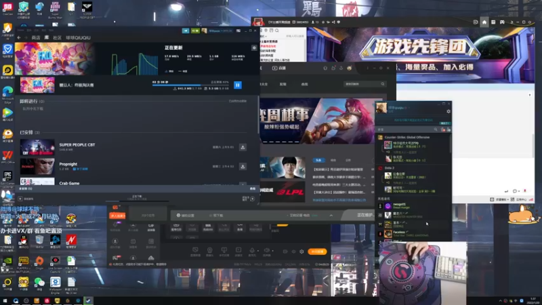Image resolution: width=542 pixels, height=305 pixels.
Task: Click the Propnight download arrow icon
Action: coord(243,167)
